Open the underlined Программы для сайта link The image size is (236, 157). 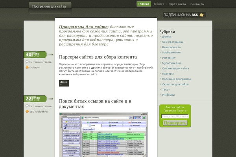pos(83,27)
